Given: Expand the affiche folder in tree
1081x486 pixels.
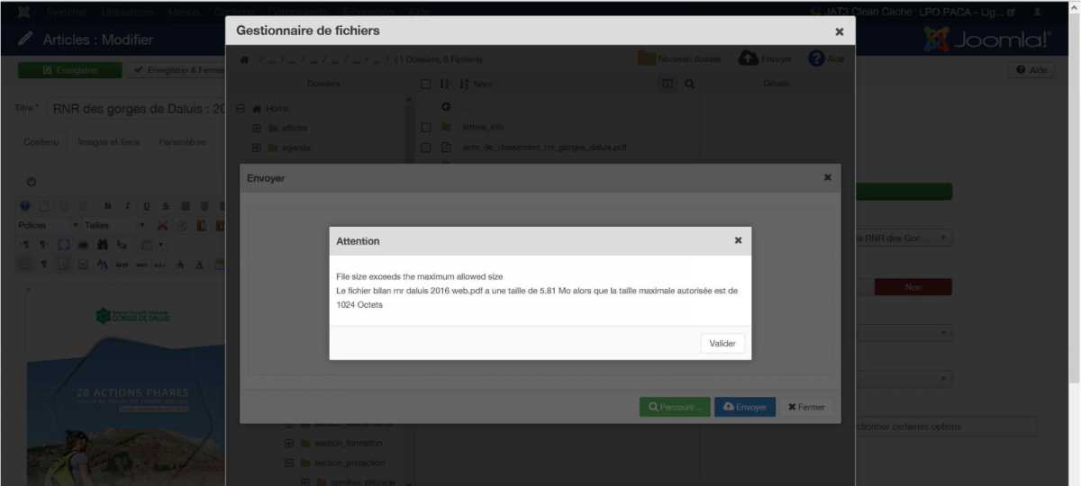Looking at the screenshot, I should coord(257,128).
